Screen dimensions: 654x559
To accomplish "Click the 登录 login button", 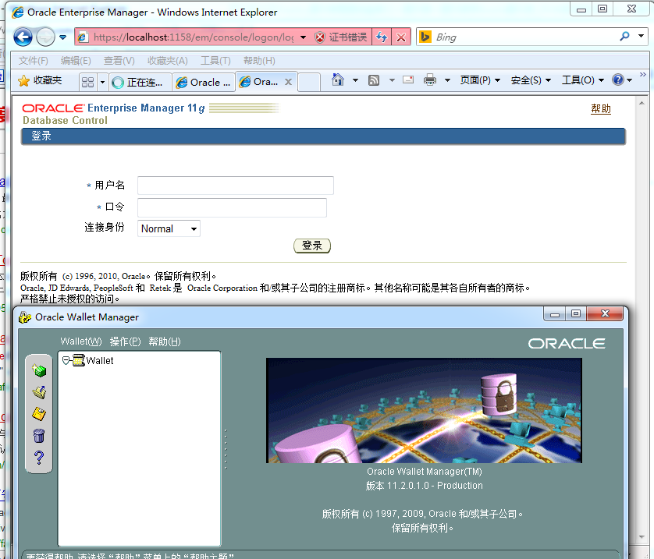I will point(312,246).
